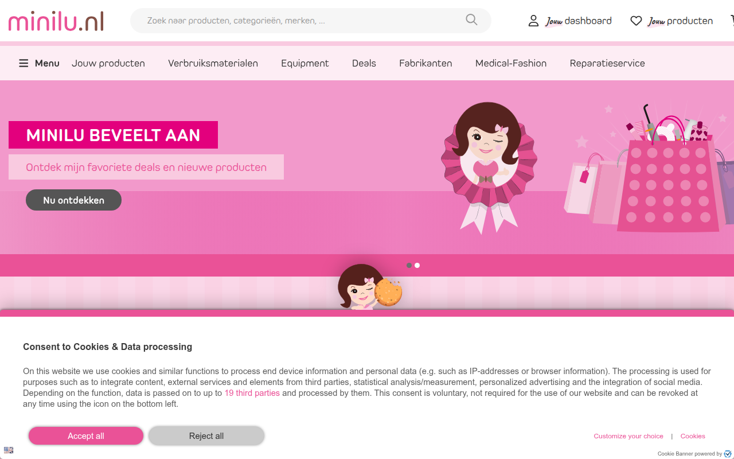
Task: Click the Nu ontdekken button
Action: point(73,200)
